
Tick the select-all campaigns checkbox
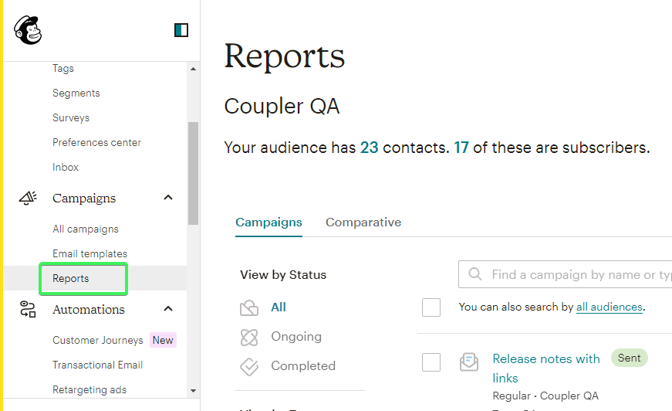pyautogui.click(x=431, y=307)
